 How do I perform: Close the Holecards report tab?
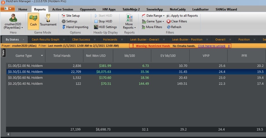122,40
